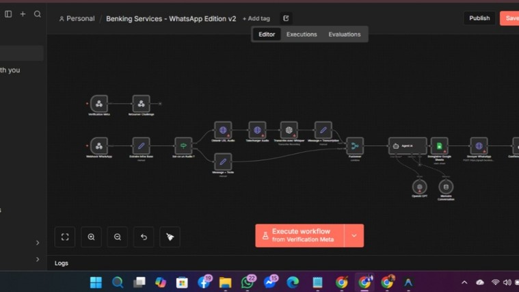Zoom in on the workflow canvas
This screenshot has width=519, height=292.
[91, 237]
